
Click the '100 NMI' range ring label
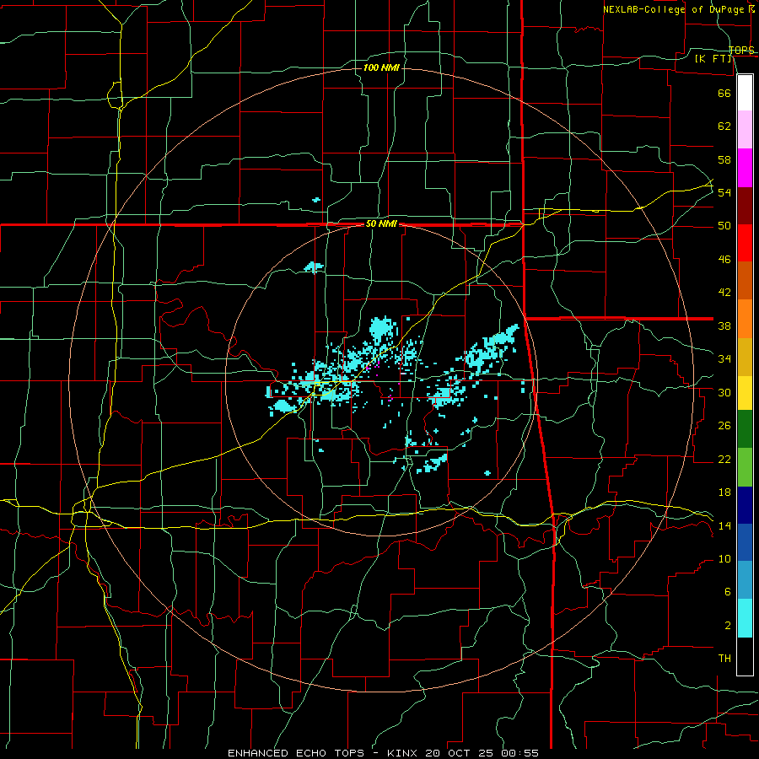(x=381, y=67)
